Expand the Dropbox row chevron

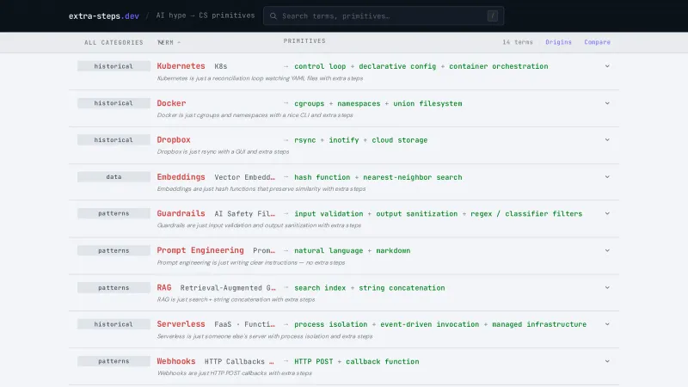[607, 140]
